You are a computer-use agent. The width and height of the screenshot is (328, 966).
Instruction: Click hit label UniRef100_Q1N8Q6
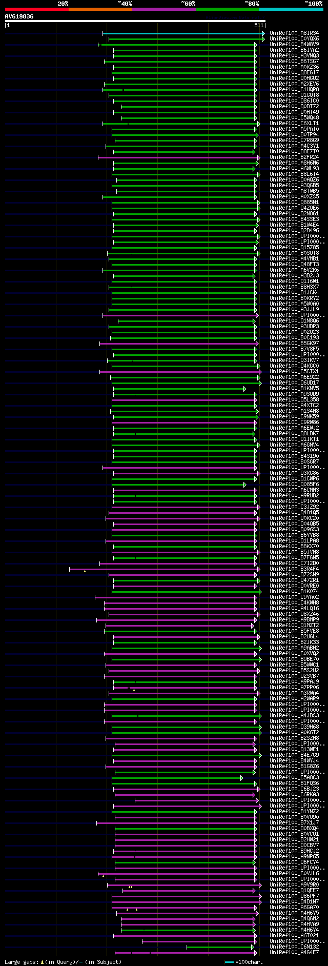pyautogui.click(x=294, y=321)
